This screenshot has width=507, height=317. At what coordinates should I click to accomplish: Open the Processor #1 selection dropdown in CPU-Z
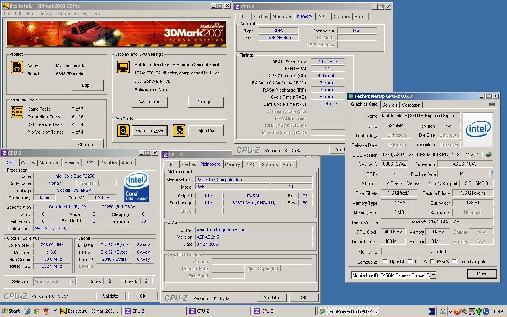click(x=72, y=282)
